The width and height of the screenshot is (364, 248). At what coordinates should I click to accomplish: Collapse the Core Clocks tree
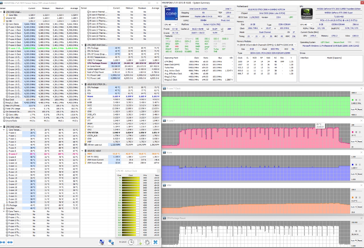[4, 24]
